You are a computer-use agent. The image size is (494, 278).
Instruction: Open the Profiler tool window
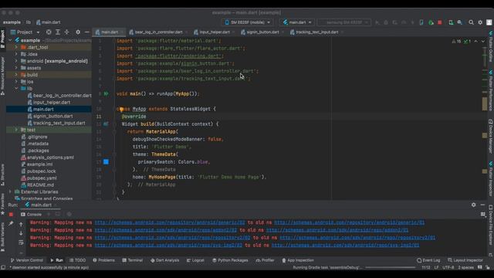coord(265,260)
